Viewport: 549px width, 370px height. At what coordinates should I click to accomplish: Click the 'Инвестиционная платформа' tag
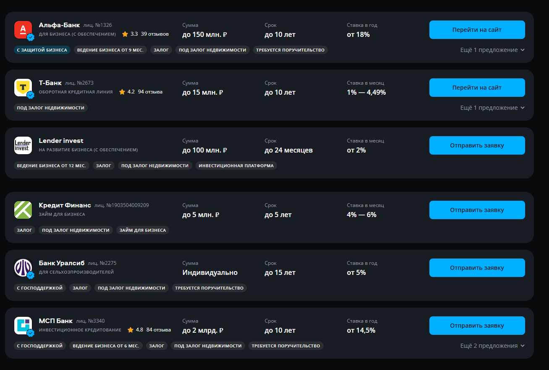(236, 166)
